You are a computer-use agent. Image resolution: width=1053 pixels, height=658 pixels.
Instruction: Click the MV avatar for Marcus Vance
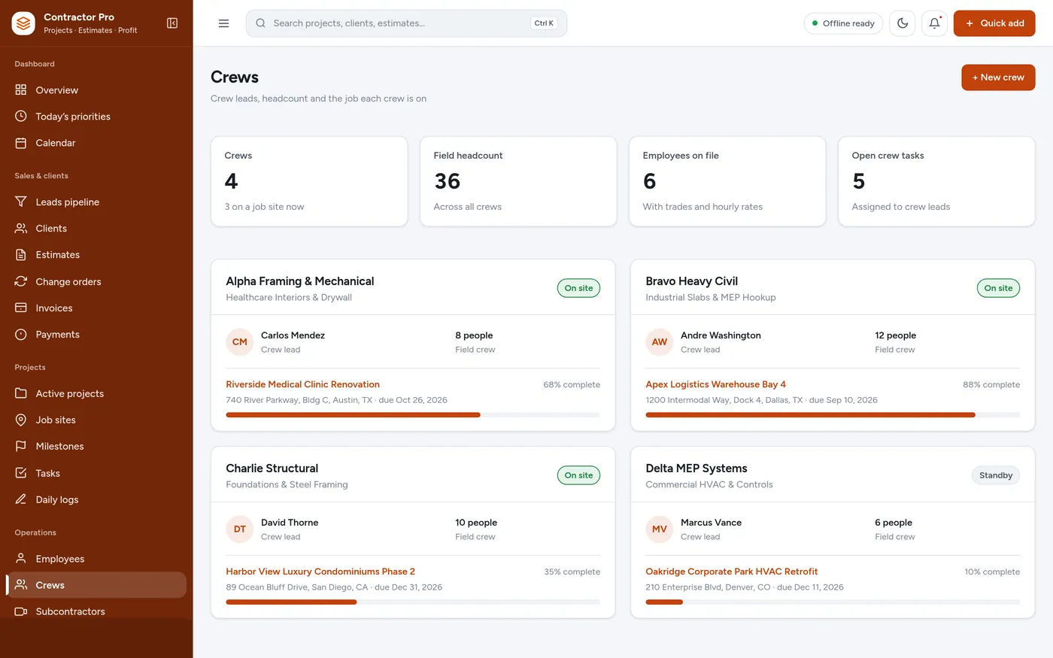tap(660, 529)
